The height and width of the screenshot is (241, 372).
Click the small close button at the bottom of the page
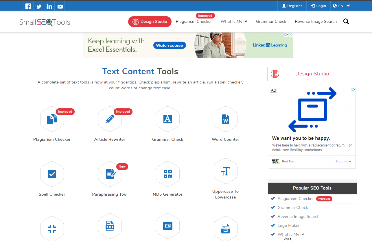tap(288, 239)
